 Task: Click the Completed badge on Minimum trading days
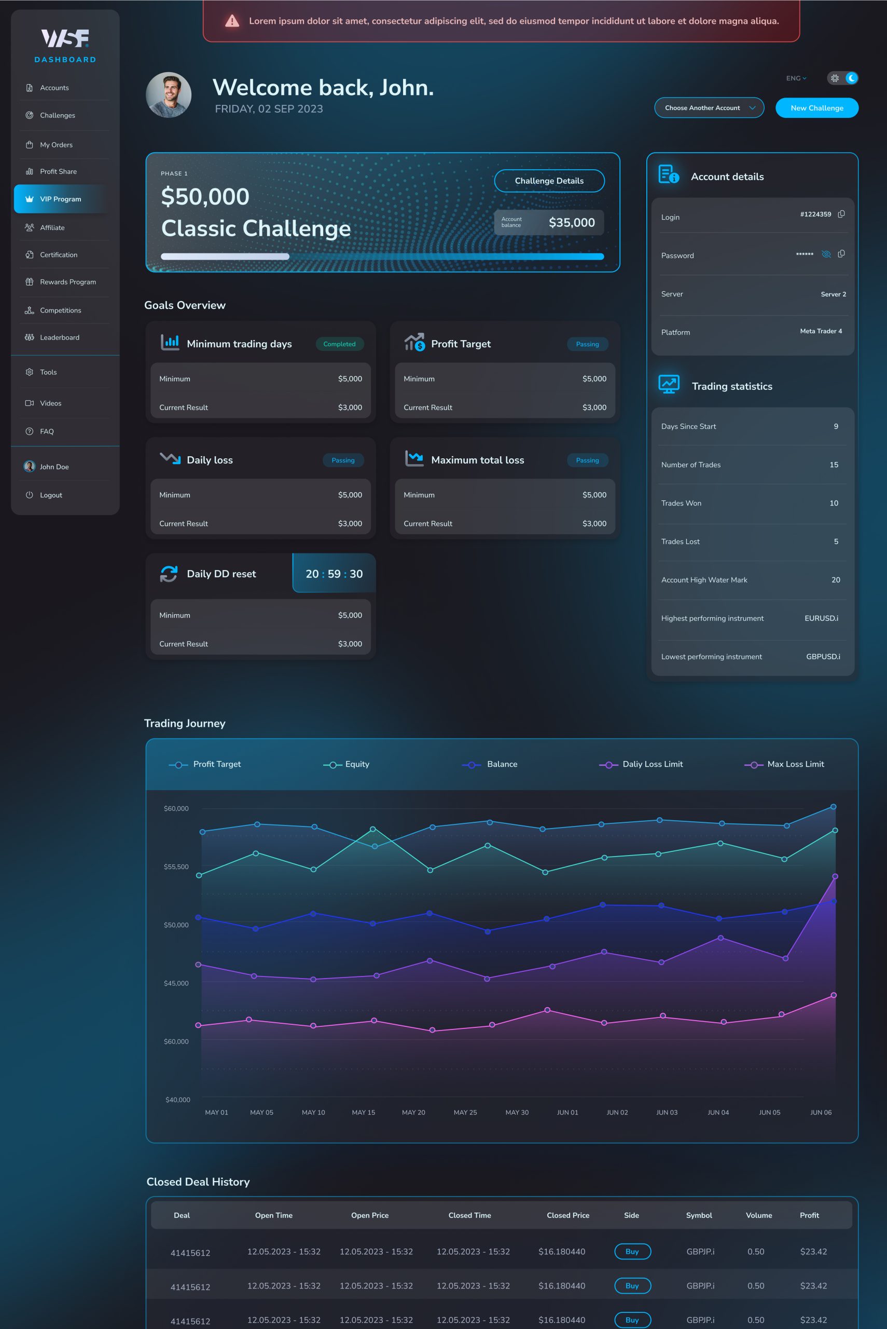coord(339,344)
